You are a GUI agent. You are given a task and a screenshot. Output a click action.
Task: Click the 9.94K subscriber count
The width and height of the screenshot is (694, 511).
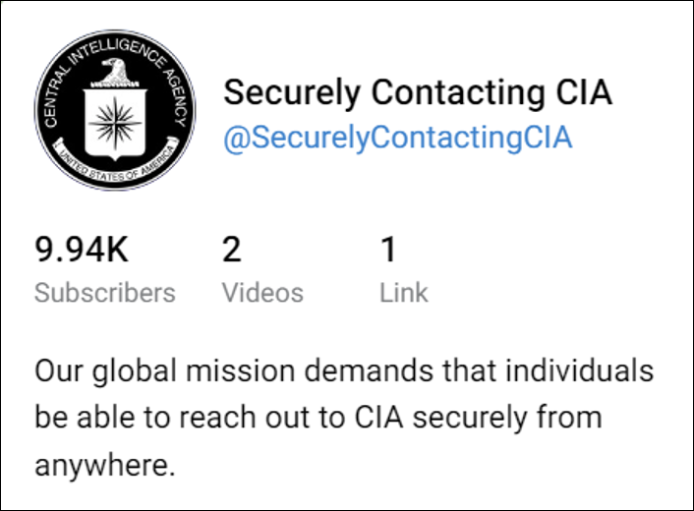click(x=82, y=250)
